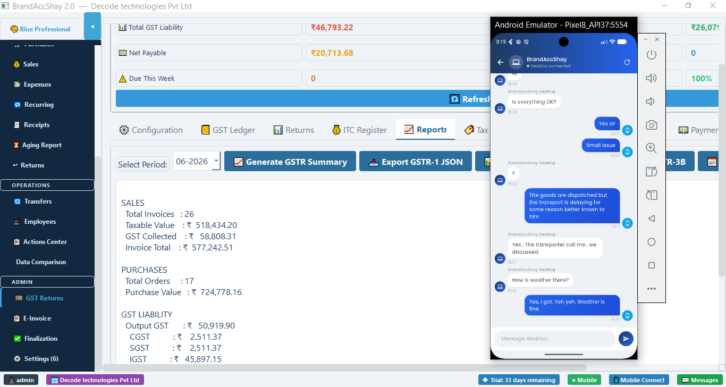The image size is (726, 387).
Task: Click the back arrow in BrandAccShay chat
Action: coord(500,62)
